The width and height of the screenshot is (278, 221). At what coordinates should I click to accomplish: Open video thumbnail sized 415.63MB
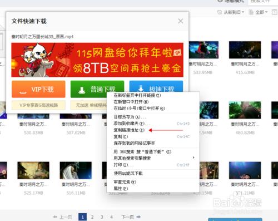(245, 50)
